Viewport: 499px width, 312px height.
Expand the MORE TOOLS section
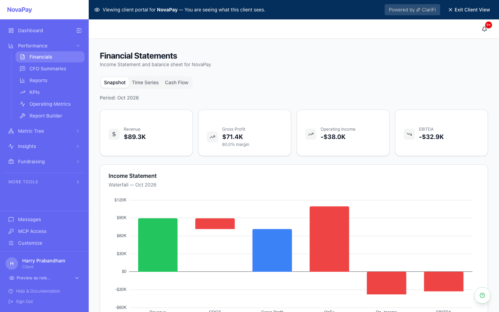coord(44,182)
